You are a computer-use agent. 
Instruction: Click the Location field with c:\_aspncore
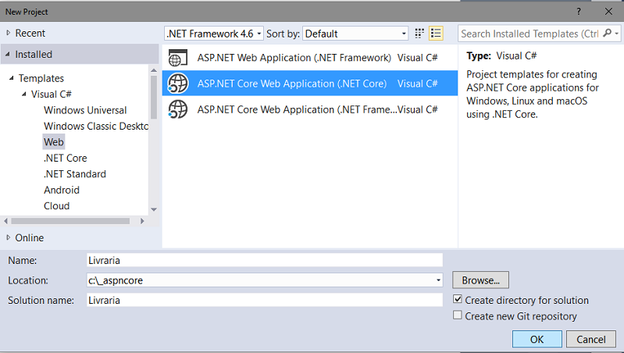(x=265, y=280)
